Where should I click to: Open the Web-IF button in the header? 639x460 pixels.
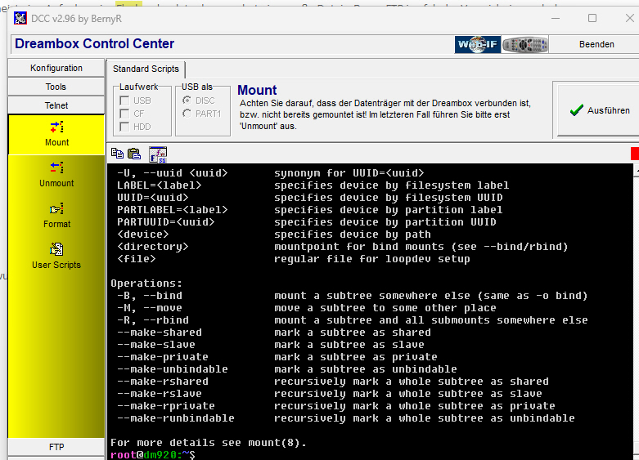(x=477, y=44)
